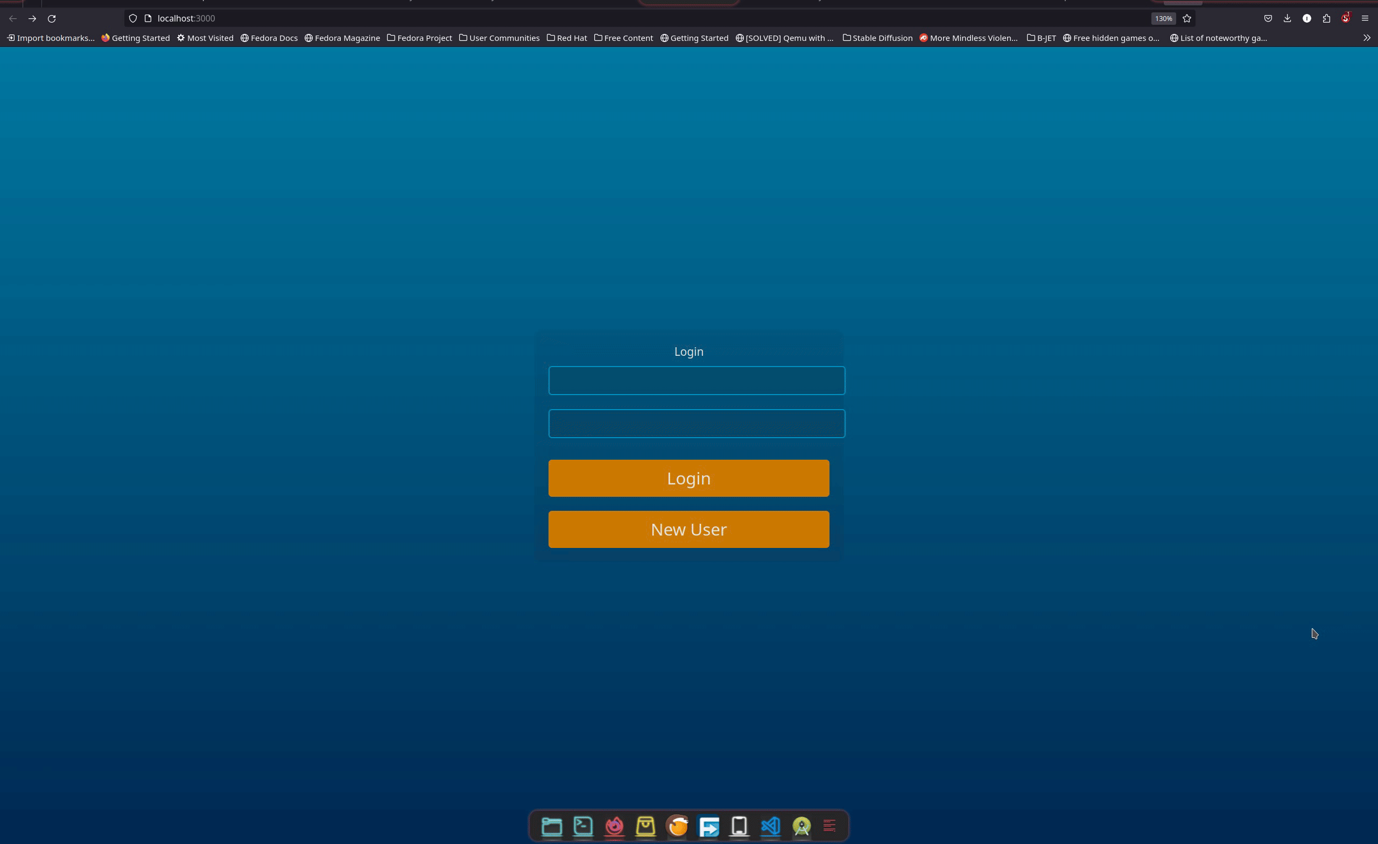Screen dimensions: 1378x844
Task: Reload the page with refresh icon
Action: [52, 18]
